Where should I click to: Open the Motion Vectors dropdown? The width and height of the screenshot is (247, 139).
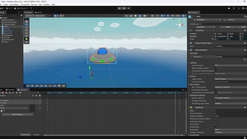[231, 98]
